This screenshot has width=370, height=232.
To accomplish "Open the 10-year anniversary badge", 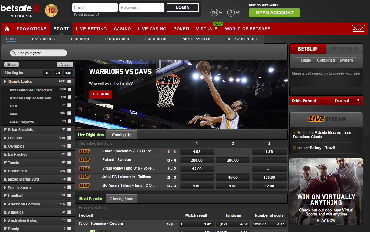I will pyautogui.click(x=51, y=10).
